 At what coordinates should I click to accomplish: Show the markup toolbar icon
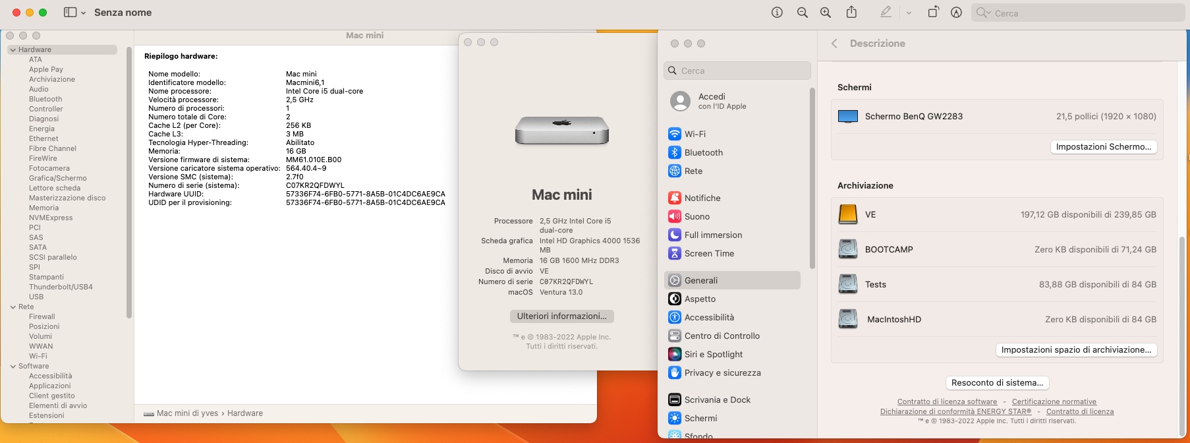pyautogui.click(x=956, y=13)
